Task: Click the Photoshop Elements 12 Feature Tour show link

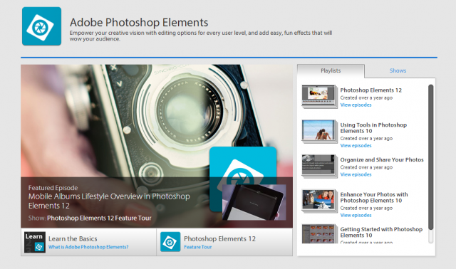Action: pos(99,218)
